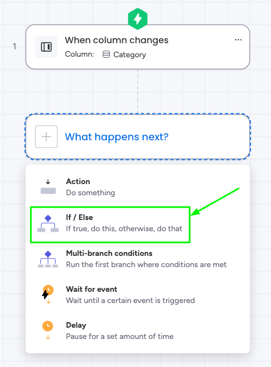The image size is (271, 367).
Task: Click the When column changes title
Action: point(117,40)
